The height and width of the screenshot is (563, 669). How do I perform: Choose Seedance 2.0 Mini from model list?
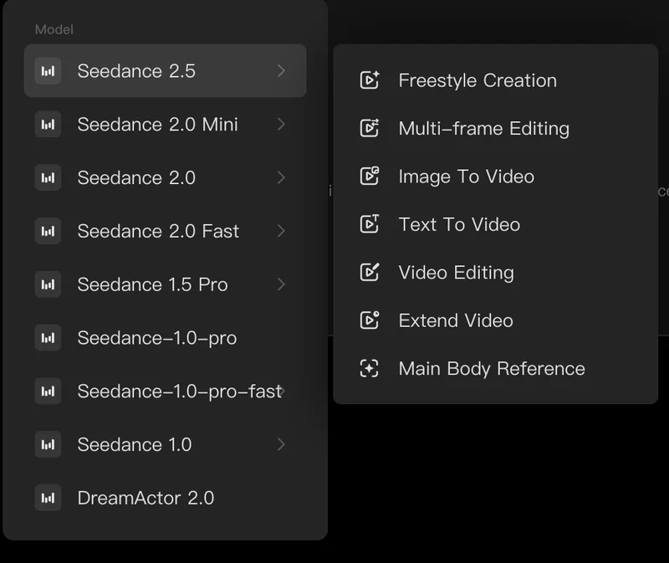[165, 124]
